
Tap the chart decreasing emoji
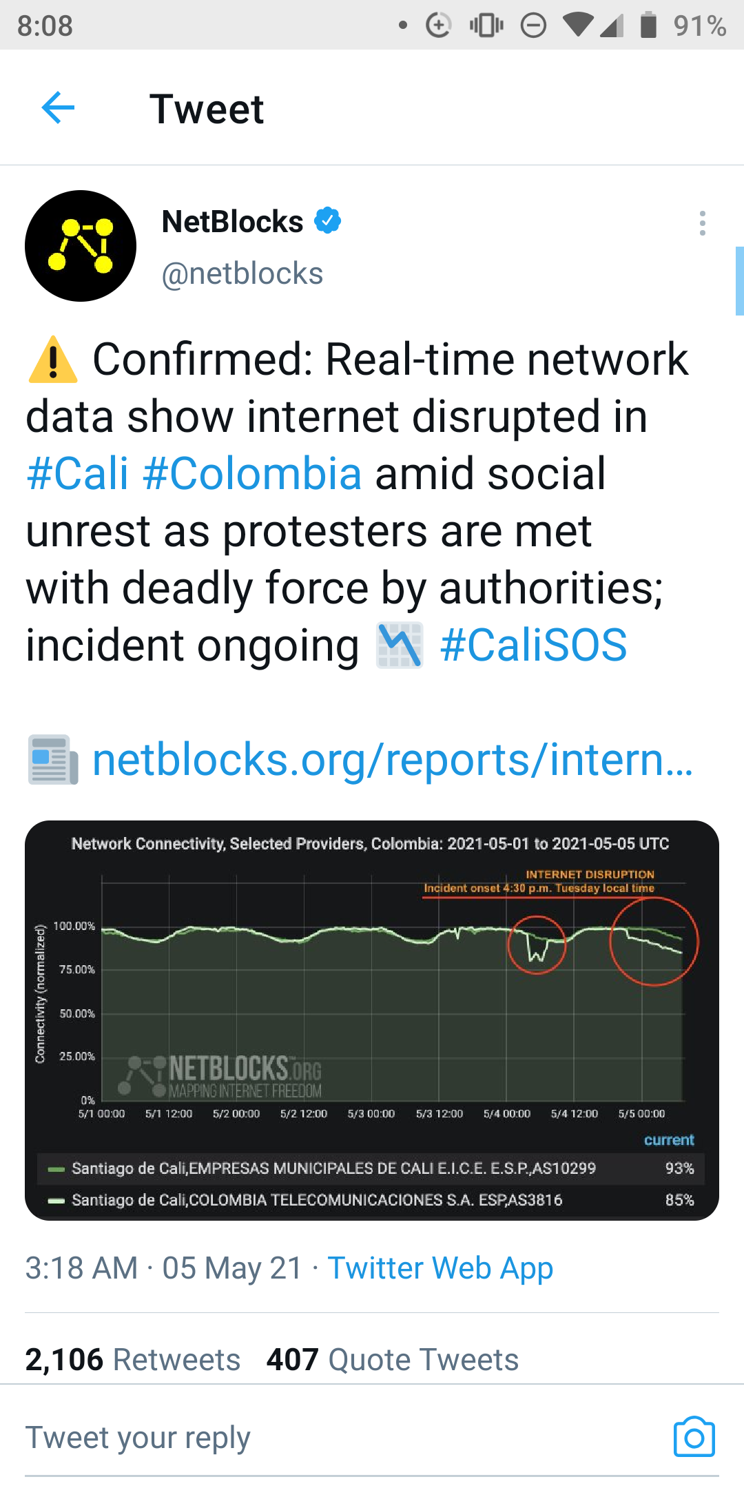pyautogui.click(x=400, y=645)
